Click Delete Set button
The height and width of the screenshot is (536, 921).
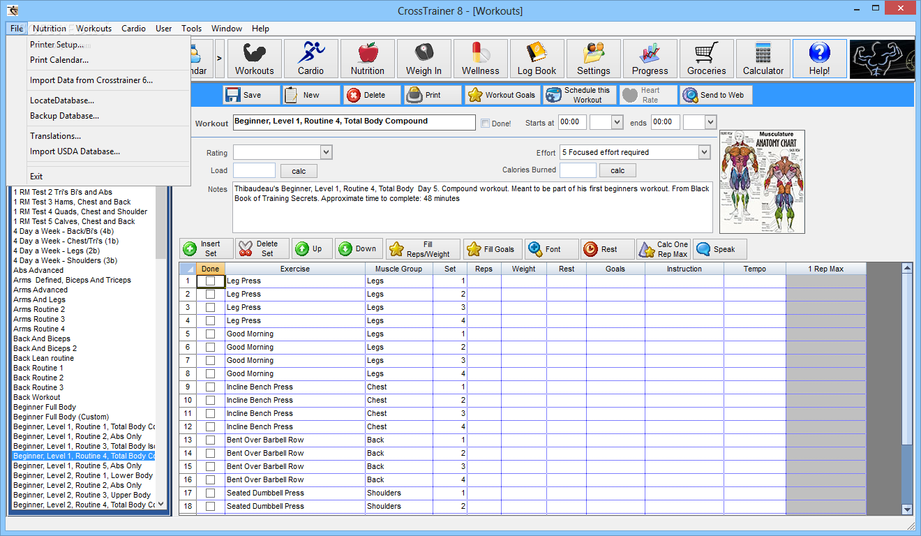click(x=263, y=248)
